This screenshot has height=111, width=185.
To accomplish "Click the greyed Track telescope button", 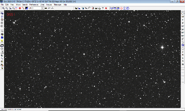I will click(183, 76).
